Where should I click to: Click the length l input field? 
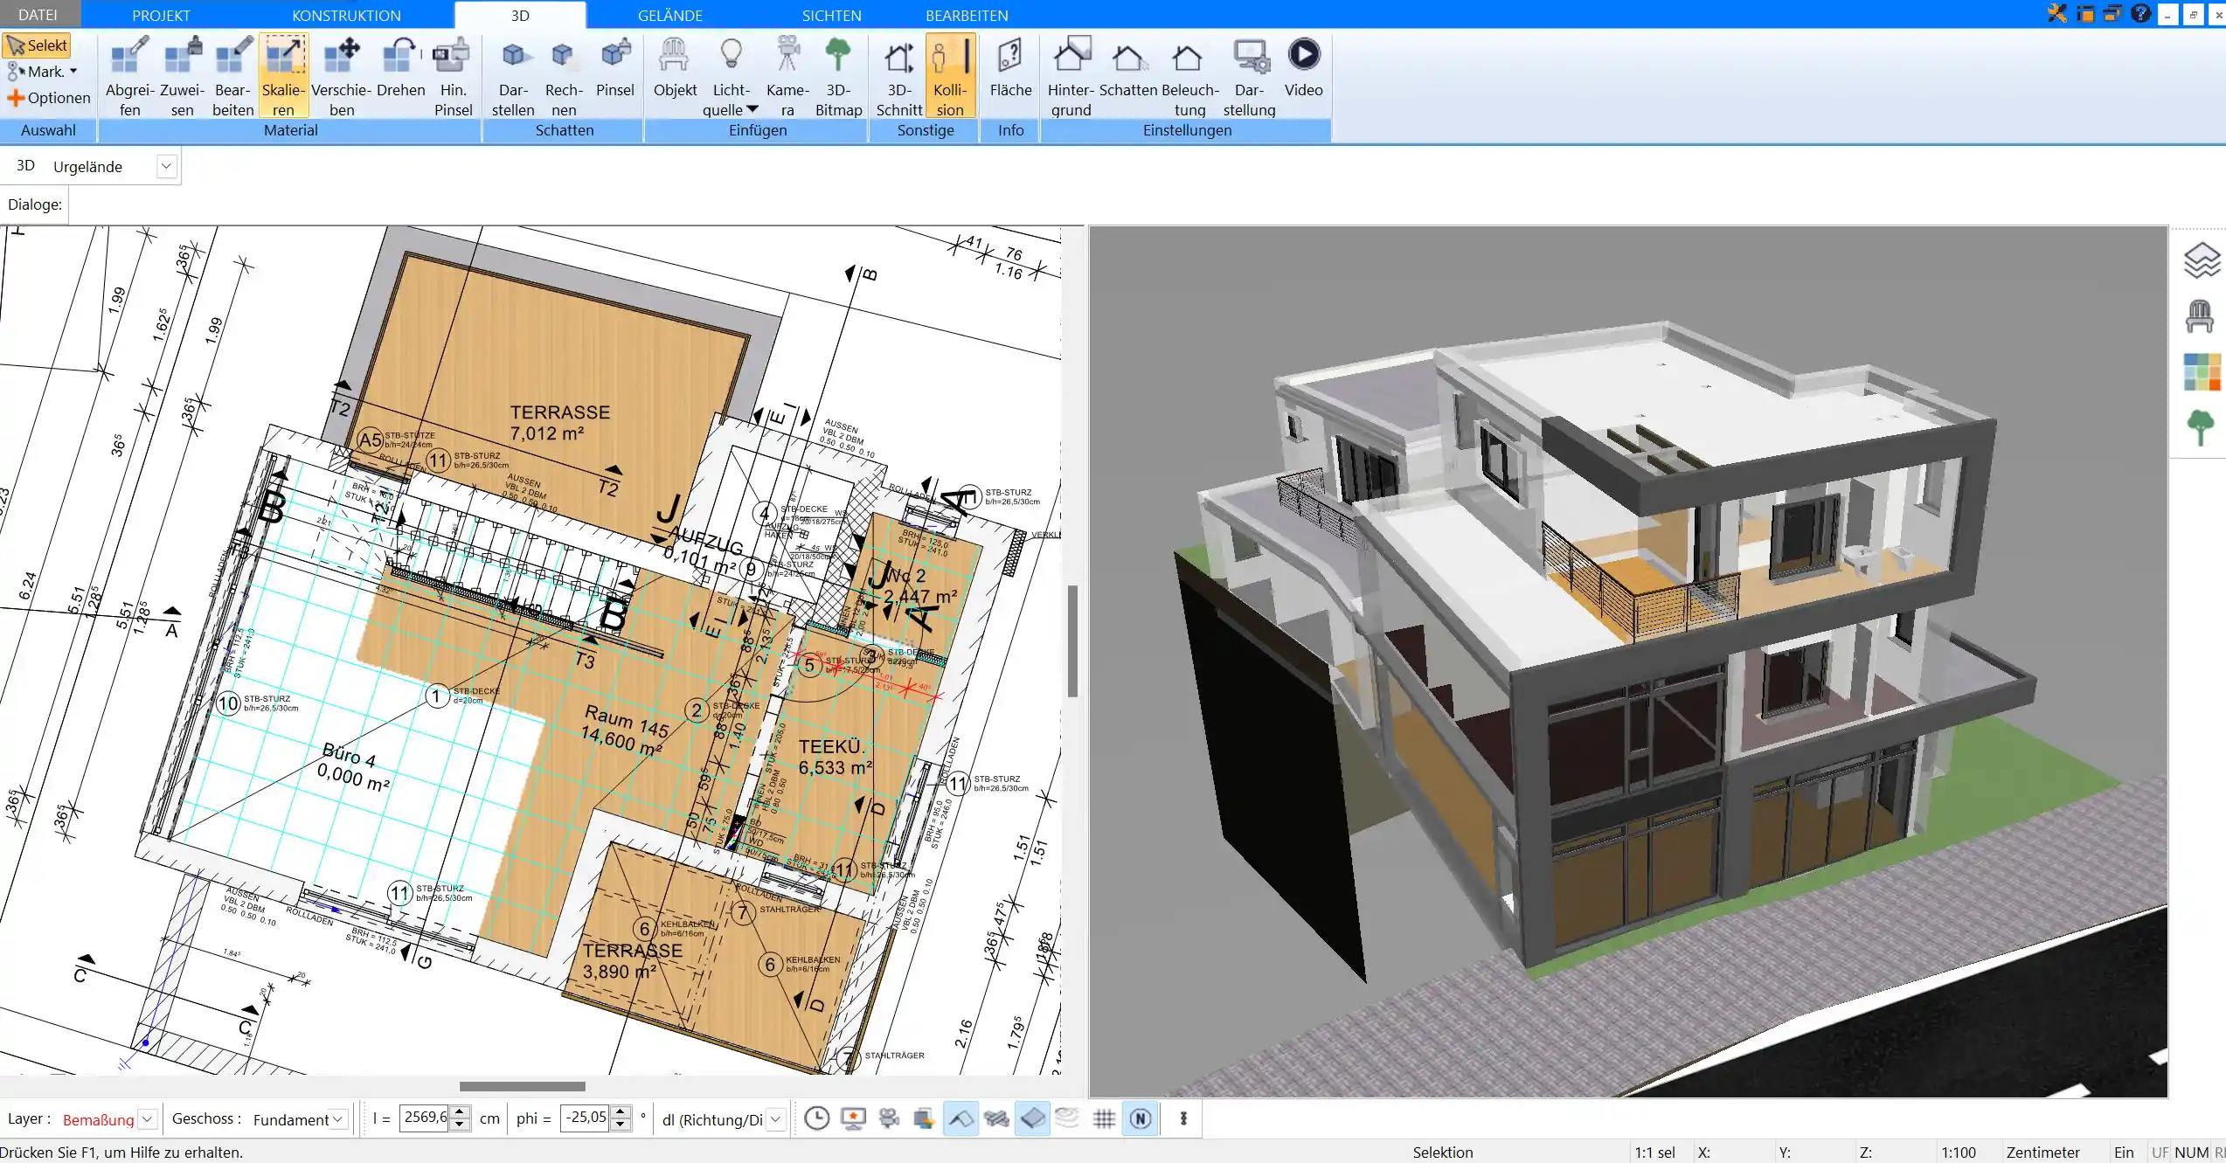(x=426, y=1118)
